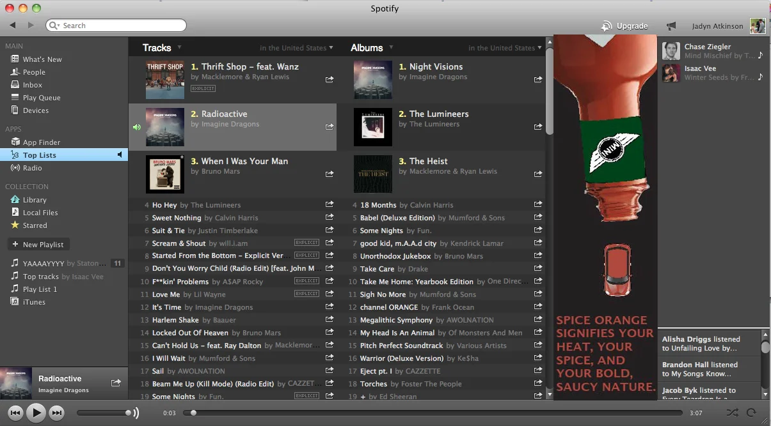Open the Upgrade link
This screenshot has width=771, height=426.
click(x=624, y=26)
